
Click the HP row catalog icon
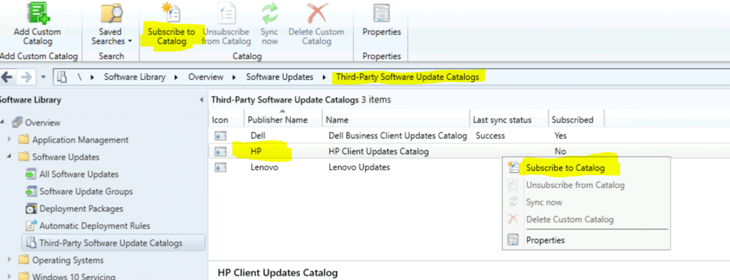click(220, 152)
